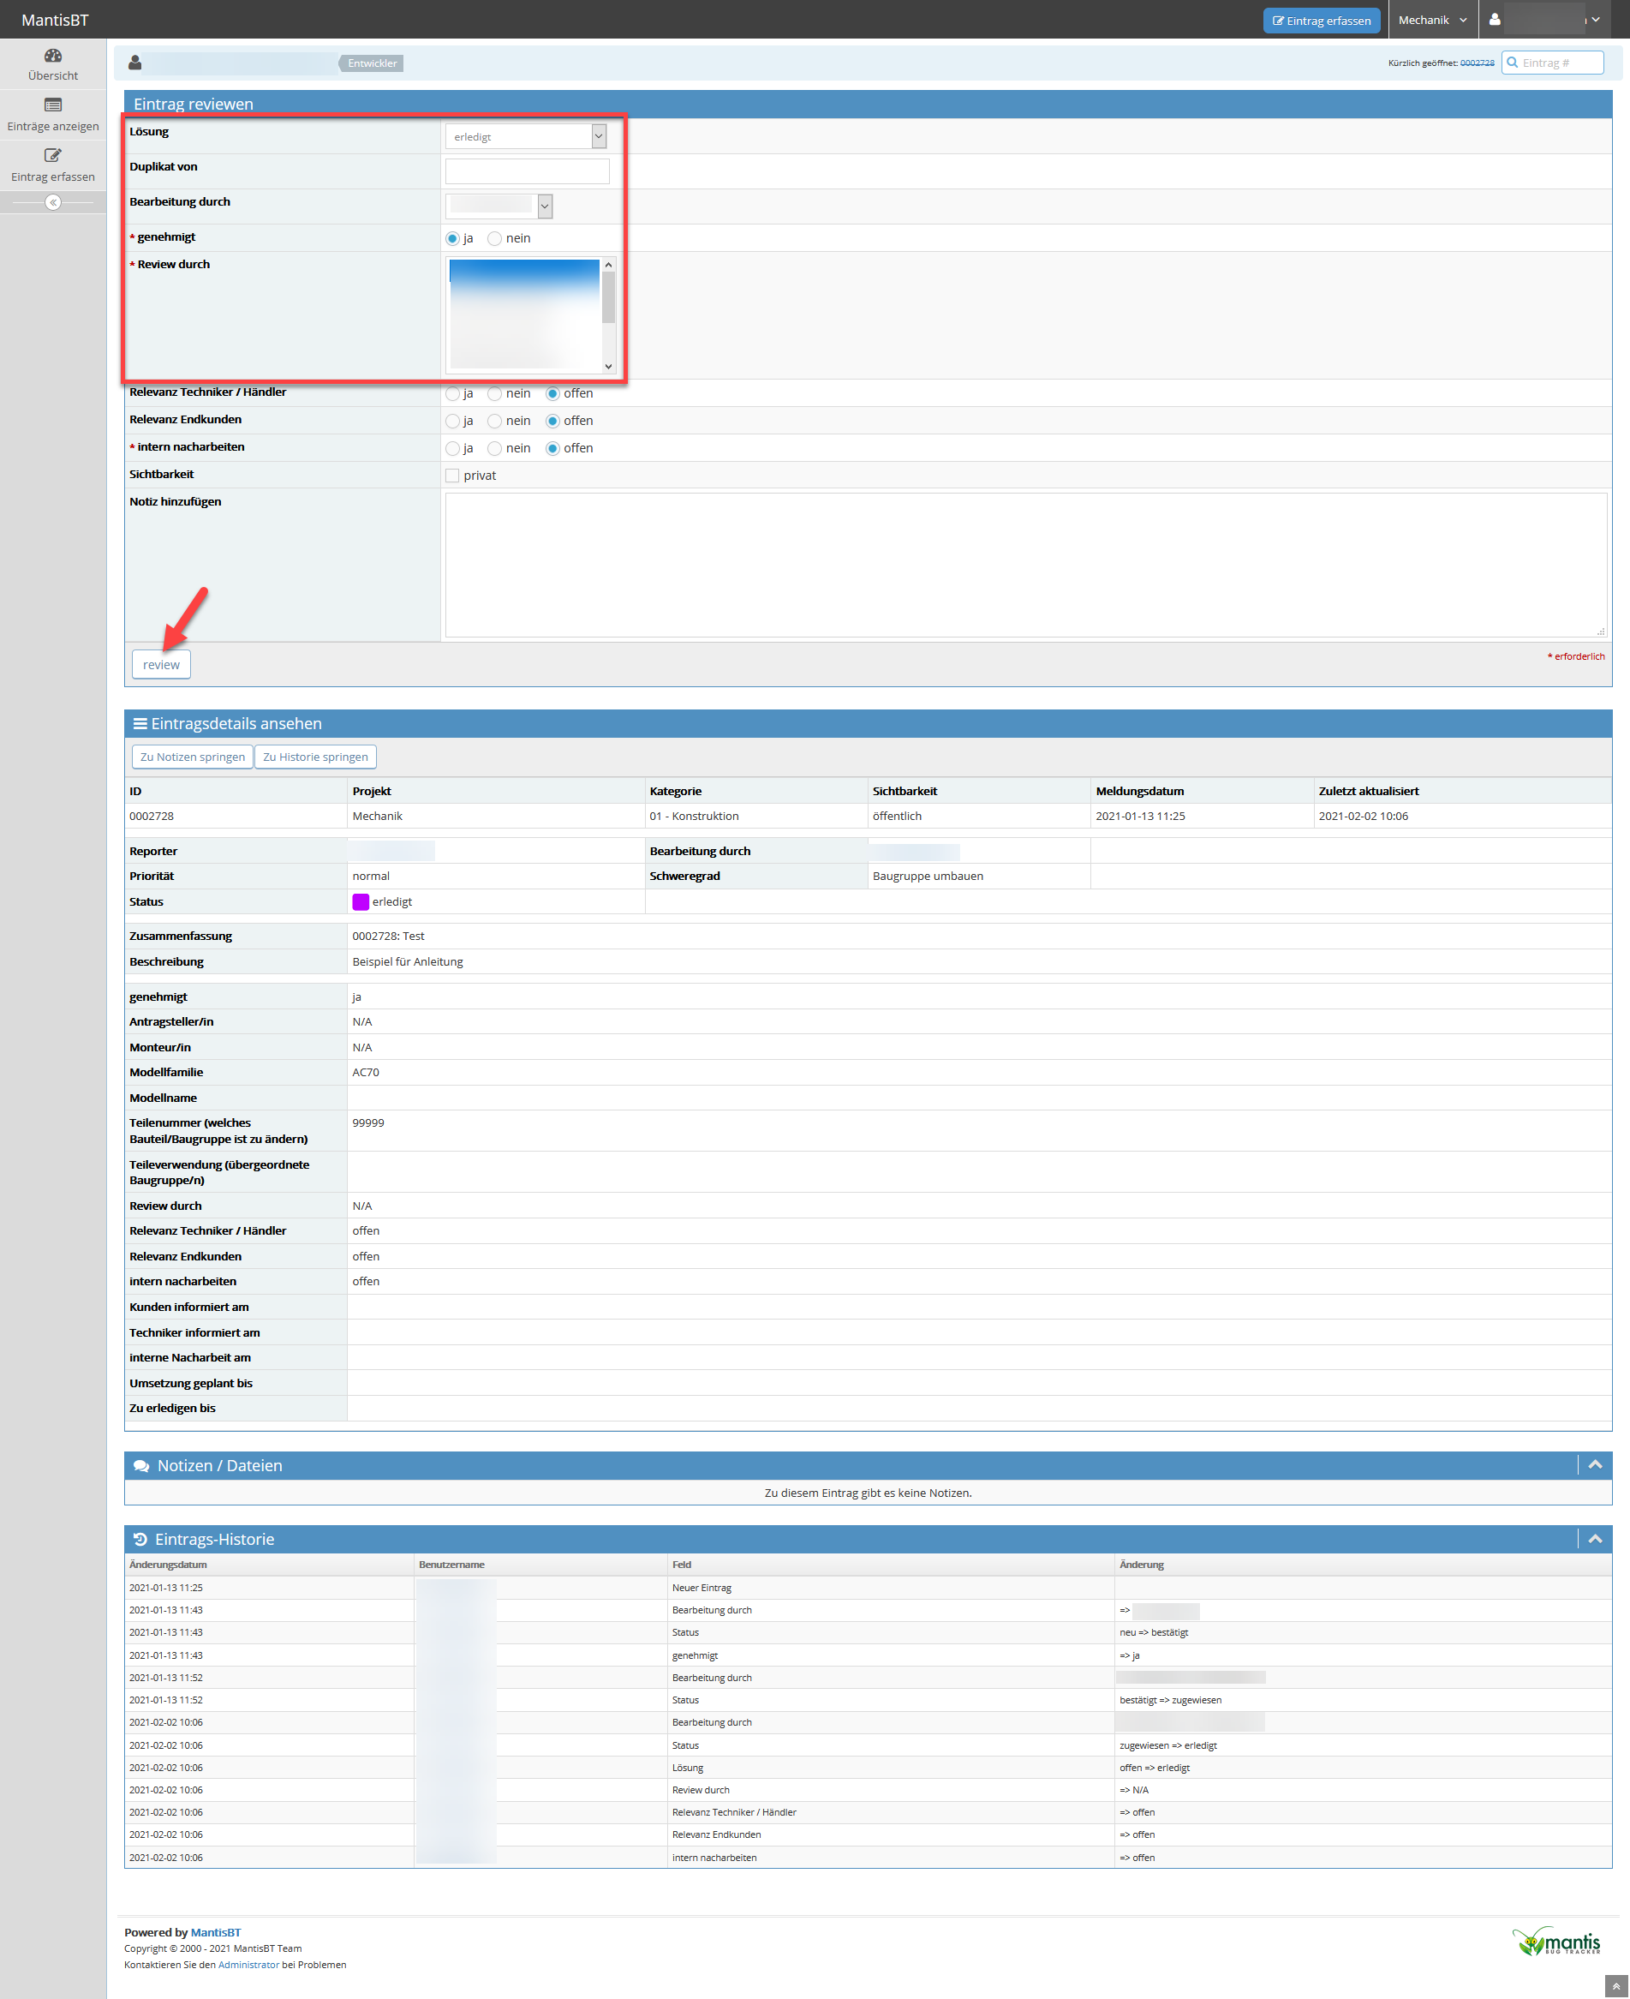1630x1999 pixels.
Task: Select "ja" for Relevanz Endkunden
Action: tap(452, 421)
